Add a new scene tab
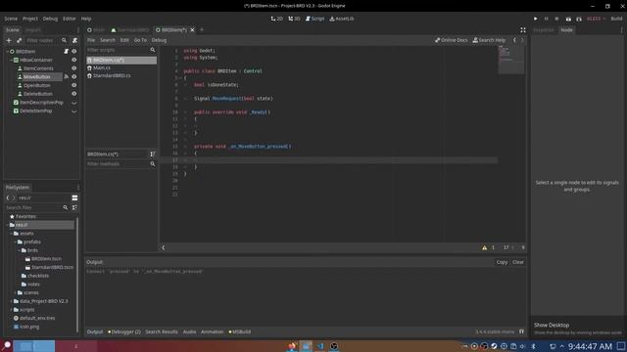 pyautogui.click(x=202, y=30)
